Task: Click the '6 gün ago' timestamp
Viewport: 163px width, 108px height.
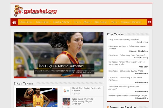Action: [x=66, y=107]
